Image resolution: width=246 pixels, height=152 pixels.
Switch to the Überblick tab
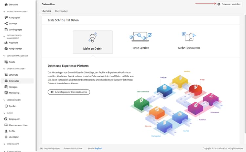point(47,11)
